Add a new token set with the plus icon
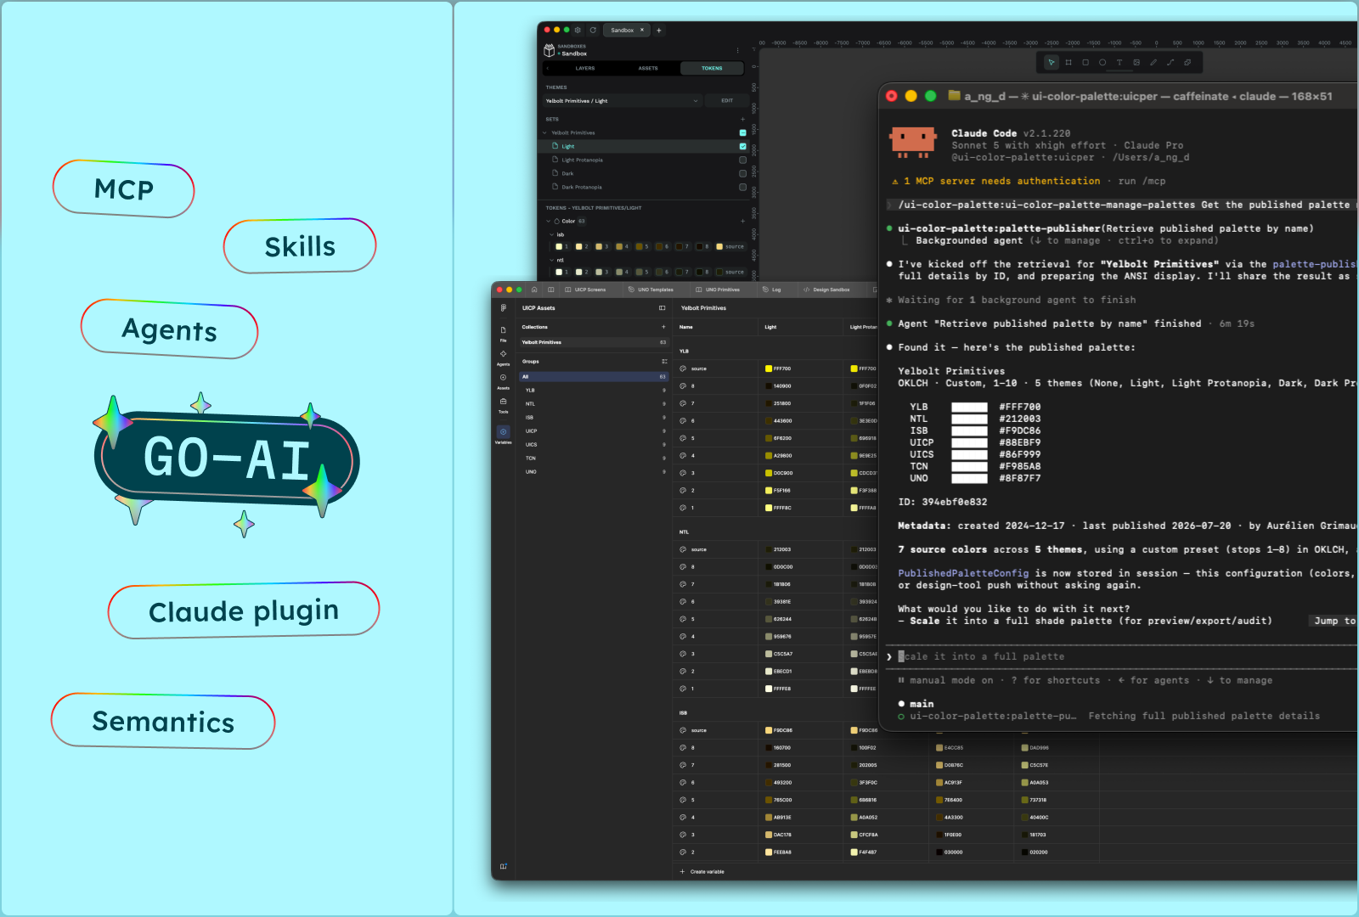 (x=742, y=119)
